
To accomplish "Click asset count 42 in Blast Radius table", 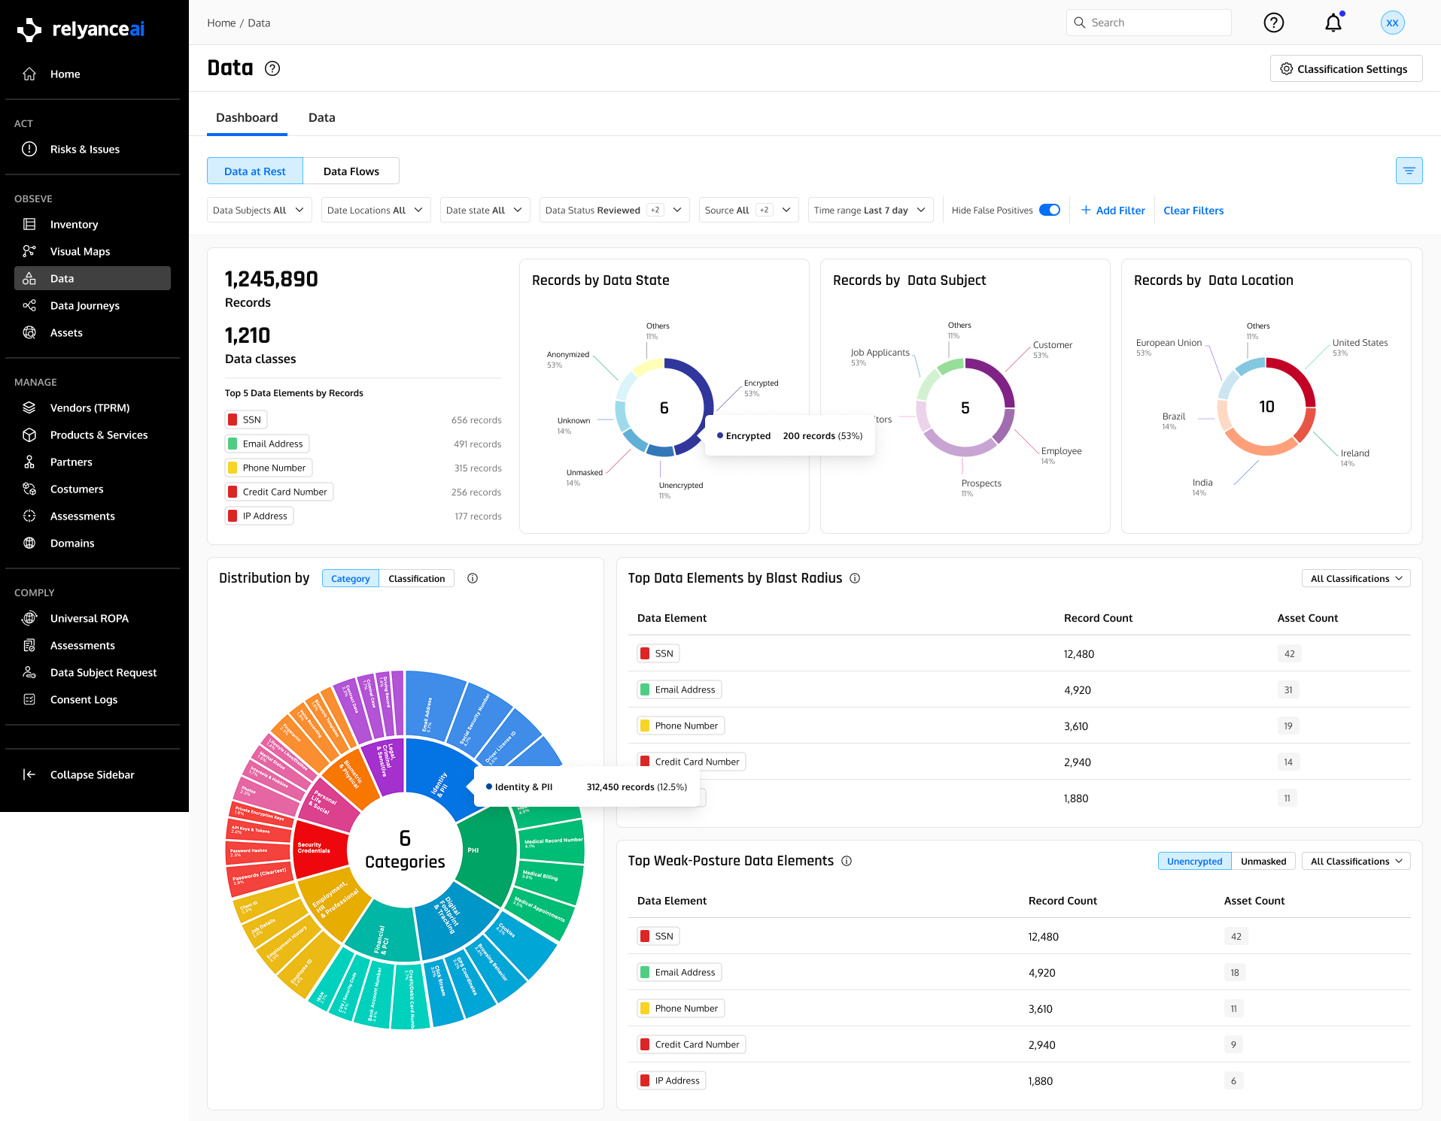I will click(x=1290, y=653).
